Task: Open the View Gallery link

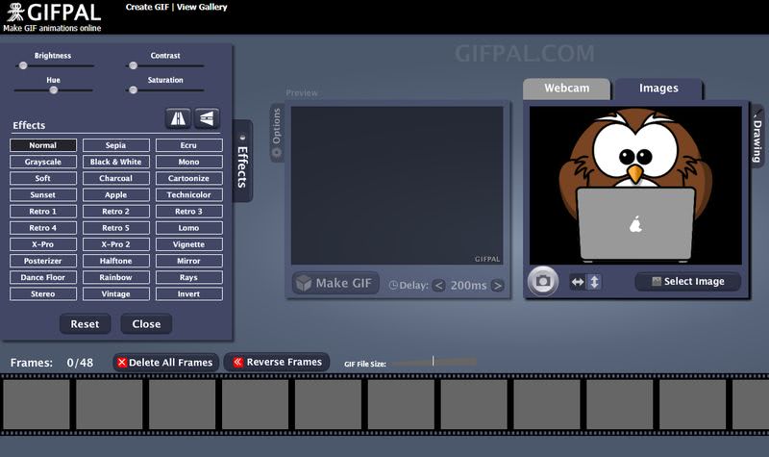Action: 202,7
